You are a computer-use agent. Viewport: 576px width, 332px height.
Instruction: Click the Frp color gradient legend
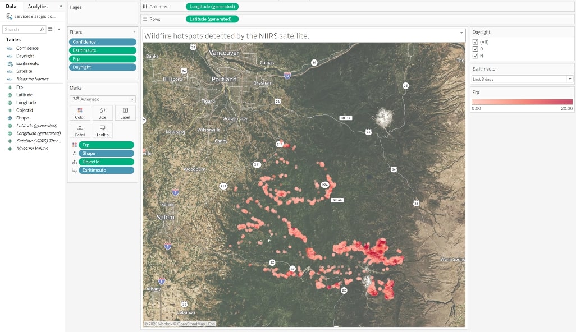click(522, 102)
